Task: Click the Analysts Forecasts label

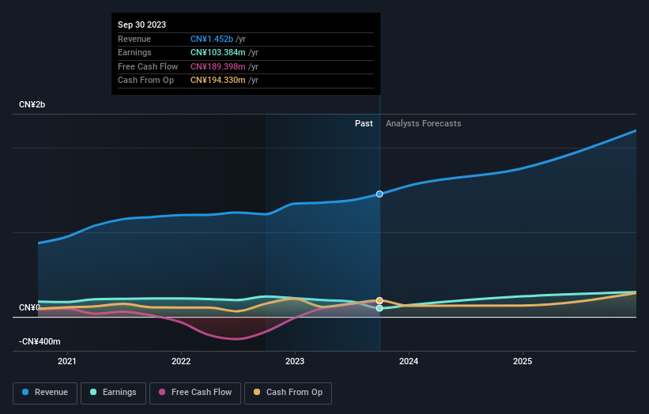Action: [424, 124]
